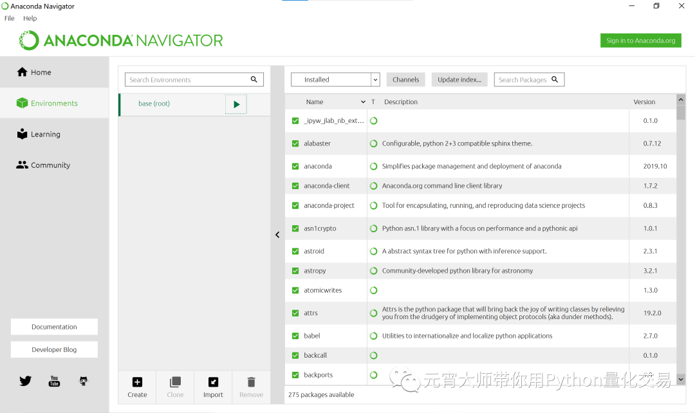
Task: Click the type circle icon for anaconda
Action: coord(374,166)
